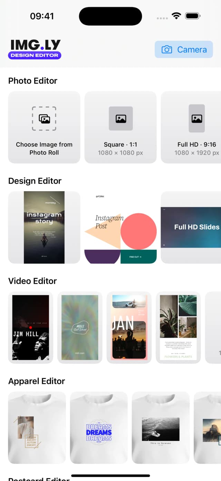Open the Flowers & Plants video template
This screenshot has height=481, width=221.
click(x=179, y=327)
